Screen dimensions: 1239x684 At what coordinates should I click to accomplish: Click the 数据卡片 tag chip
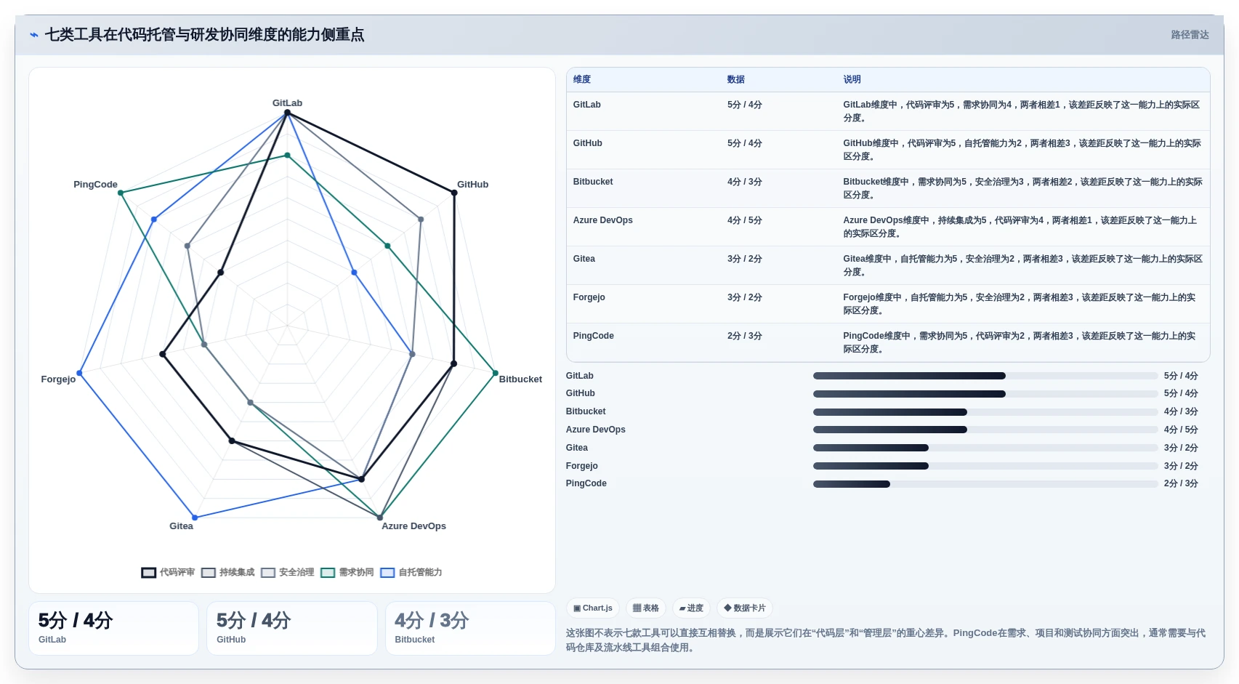click(745, 608)
